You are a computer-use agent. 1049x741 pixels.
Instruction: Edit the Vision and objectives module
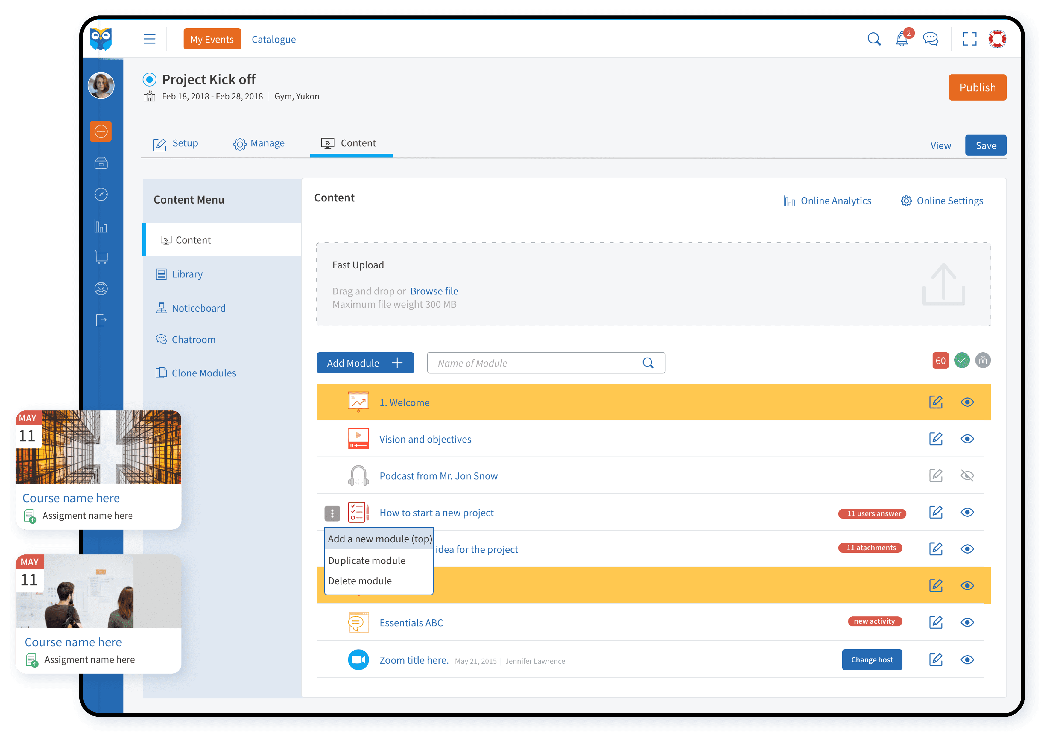pyautogui.click(x=935, y=439)
